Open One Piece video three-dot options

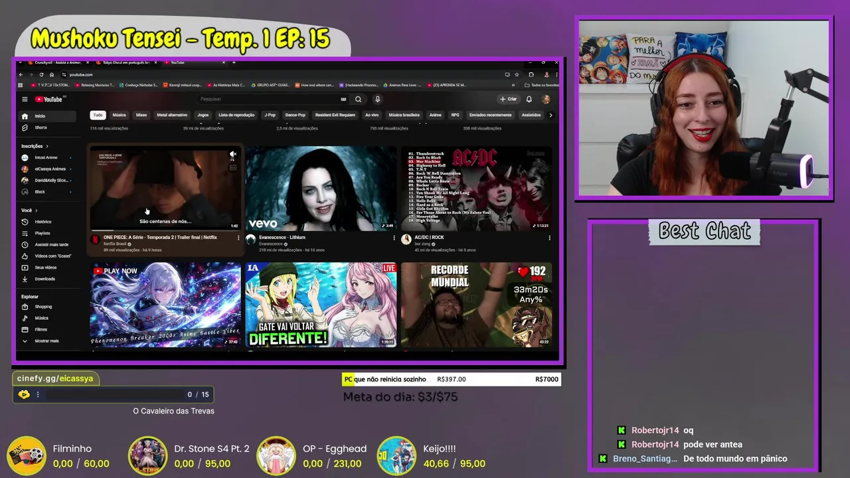point(238,238)
